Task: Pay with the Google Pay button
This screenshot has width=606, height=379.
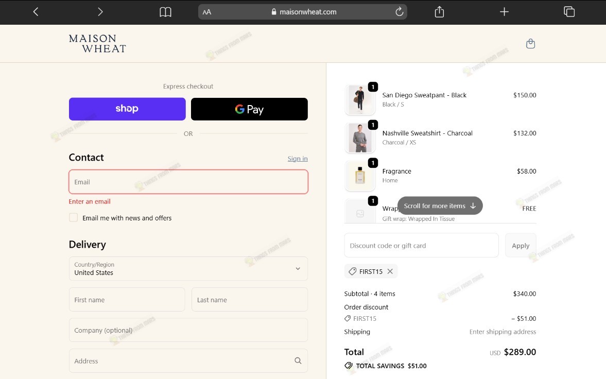Action: [x=249, y=109]
